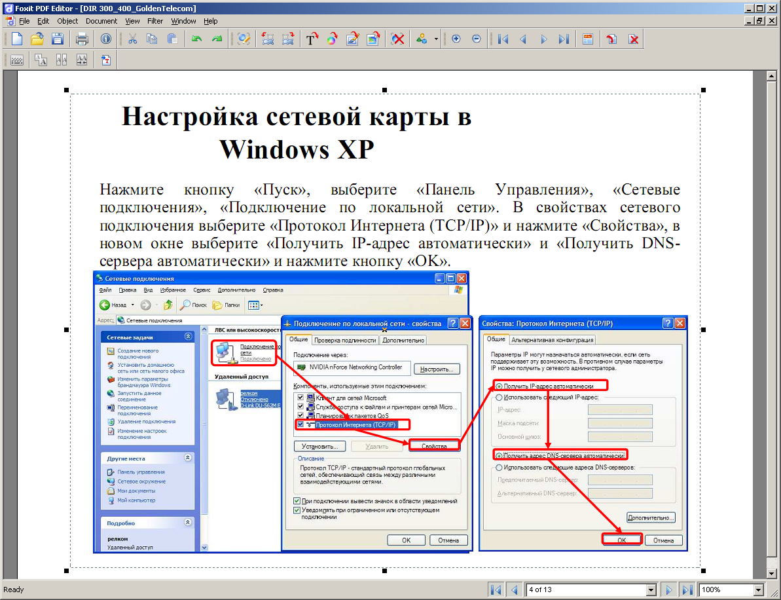Click the Foxit PDF Editor title bar icon
Image resolution: width=781 pixels, height=600 pixels.
point(8,8)
